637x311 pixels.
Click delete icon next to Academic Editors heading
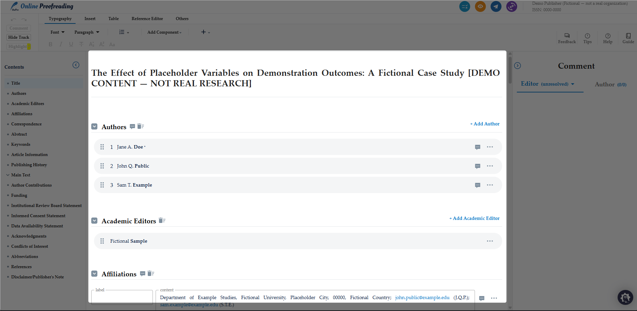162,221
